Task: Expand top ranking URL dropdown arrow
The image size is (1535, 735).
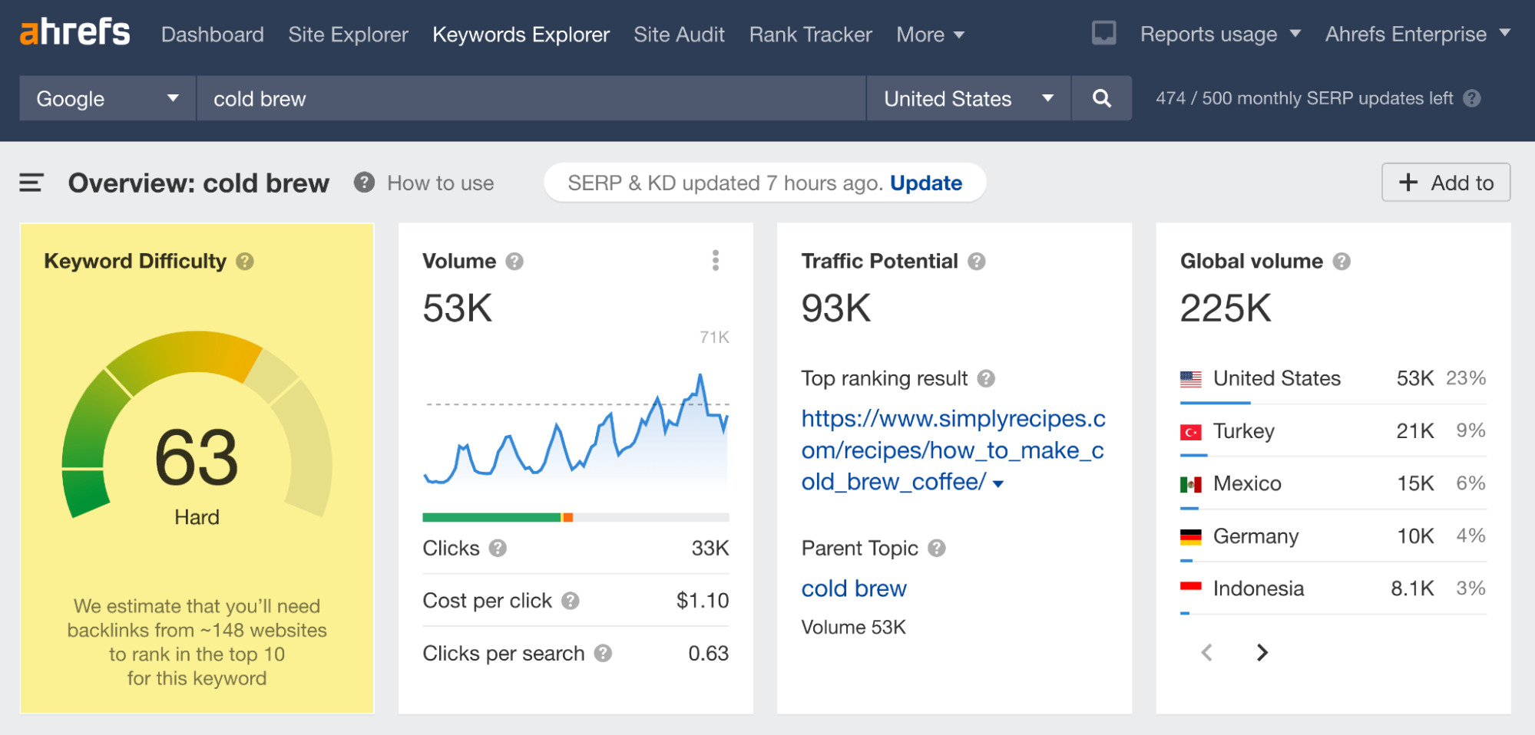Action: [x=997, y=484]
